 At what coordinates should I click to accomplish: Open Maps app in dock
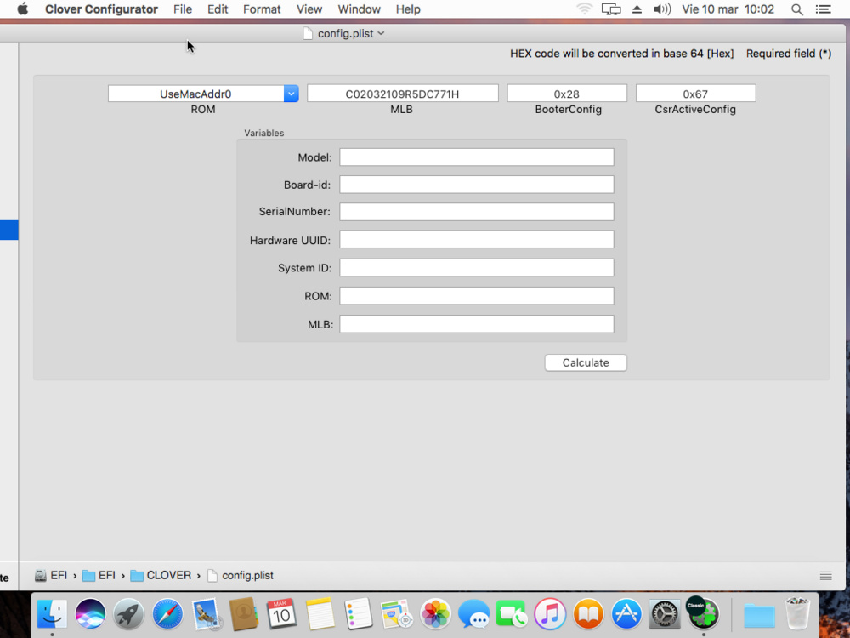[x=397, y=613]
